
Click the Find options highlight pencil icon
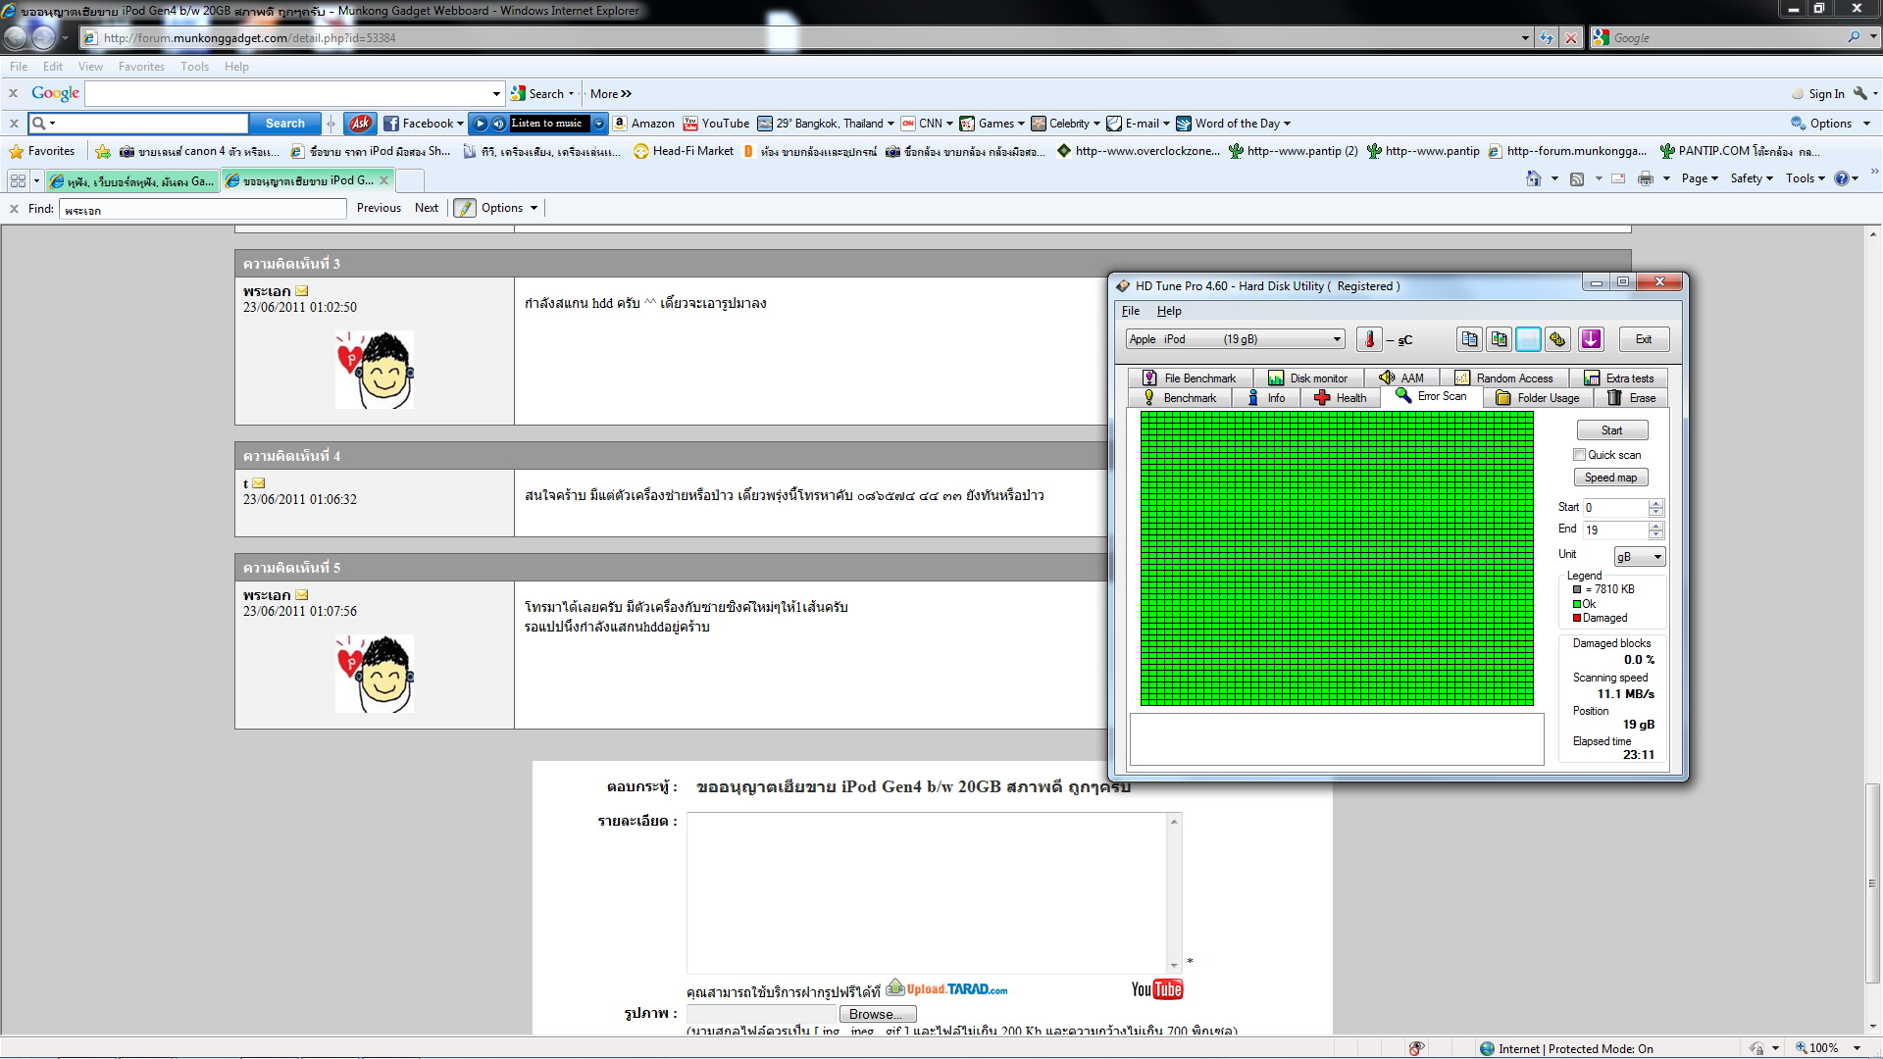465,208
